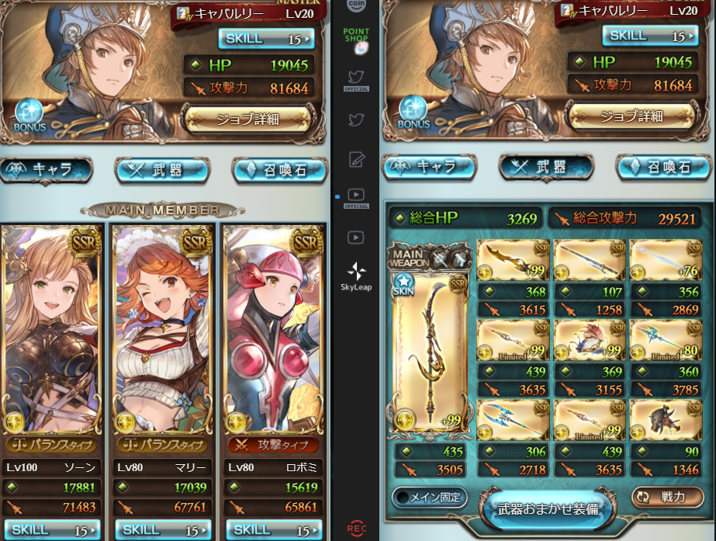Toggle the 戦力 display switch
The image size is (716, 541).
(668, 497)
